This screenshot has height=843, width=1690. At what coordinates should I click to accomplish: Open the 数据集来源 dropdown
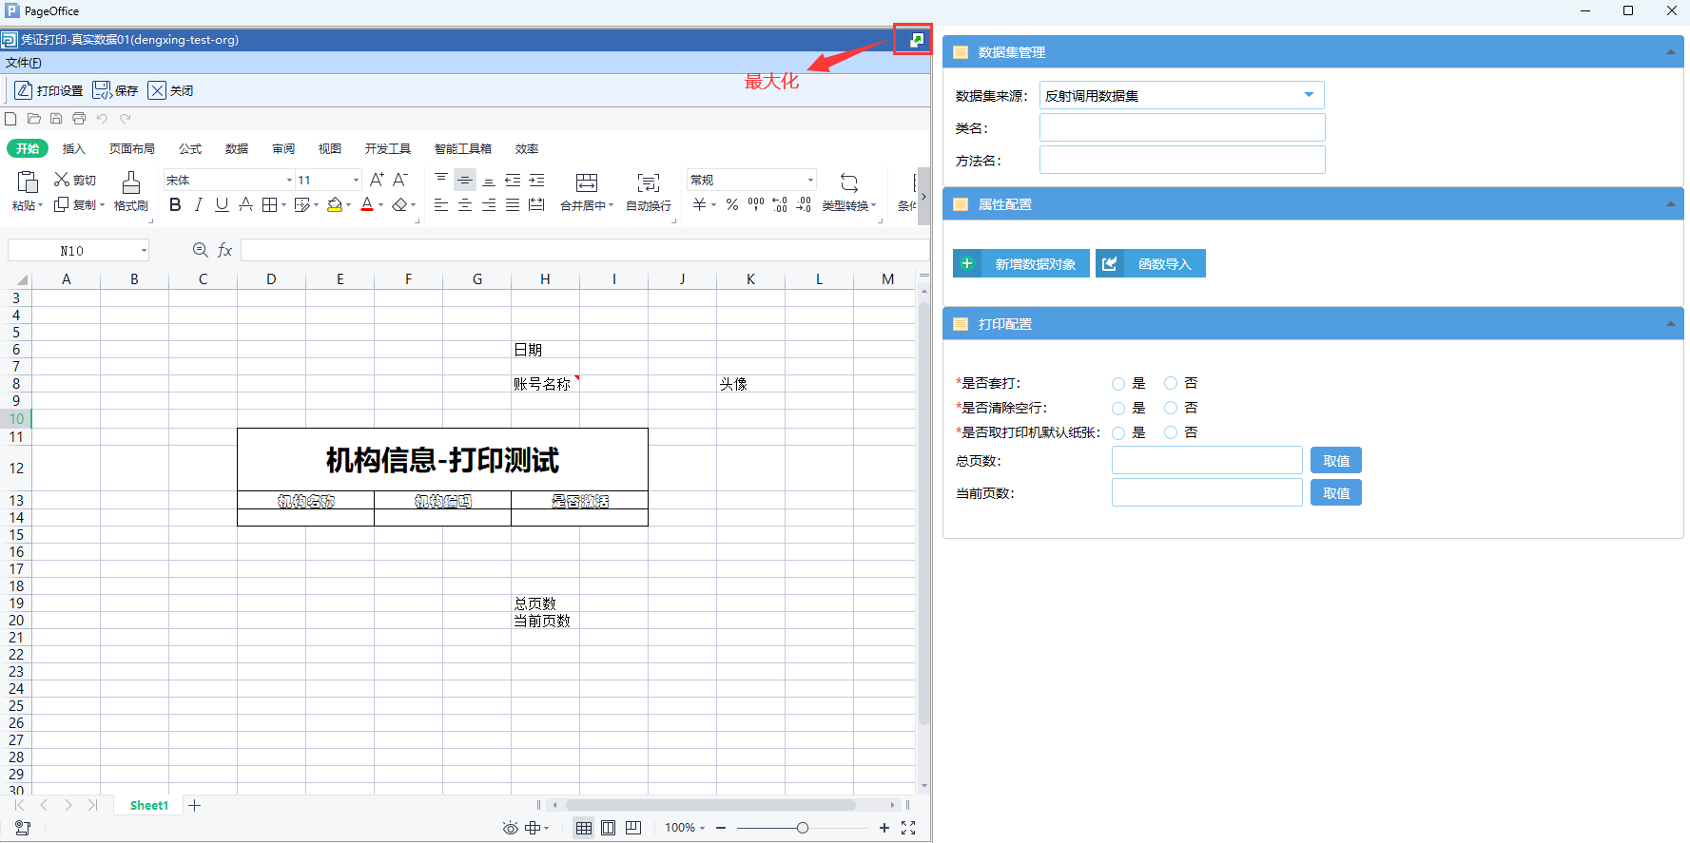[1309, 95]
